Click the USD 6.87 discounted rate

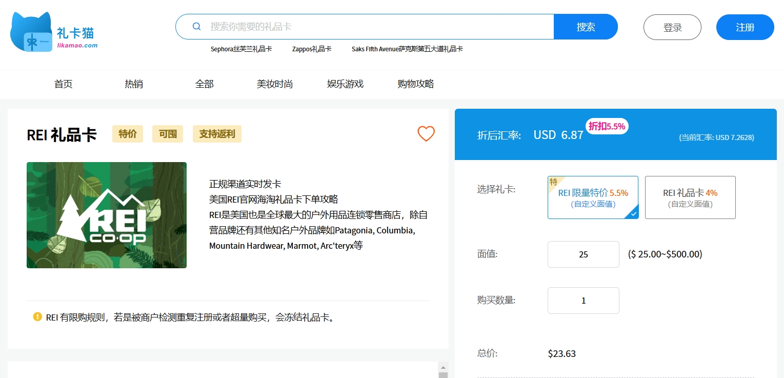(x=558, y=135)
